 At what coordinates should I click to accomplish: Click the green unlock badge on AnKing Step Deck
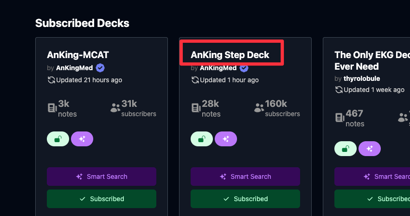point(202,139)
